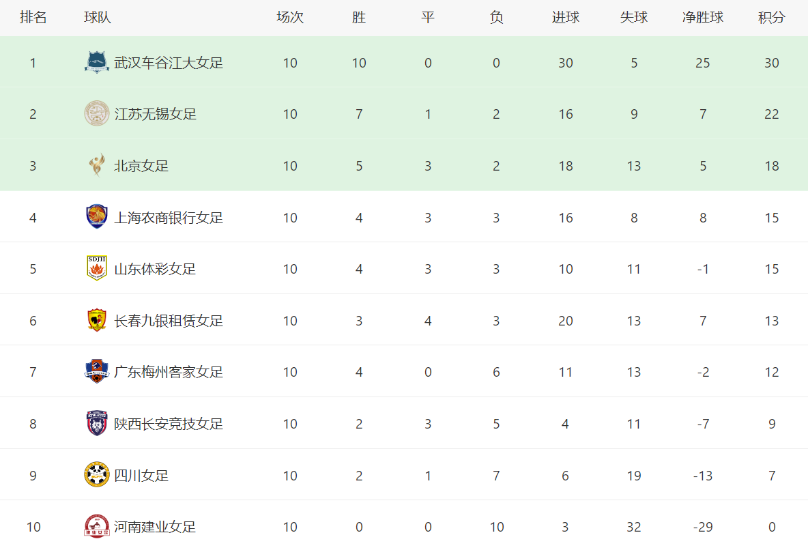Viewport: 808px width, 548px height.
Task: Open the 上海农商银行女足 team name link
Action: [x=169, y=218]
